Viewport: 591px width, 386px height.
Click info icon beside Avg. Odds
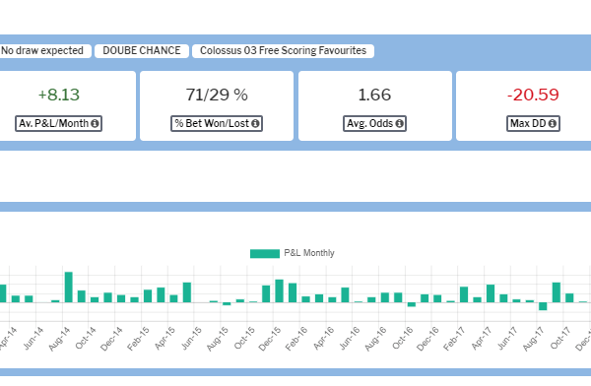pos(399,124)
